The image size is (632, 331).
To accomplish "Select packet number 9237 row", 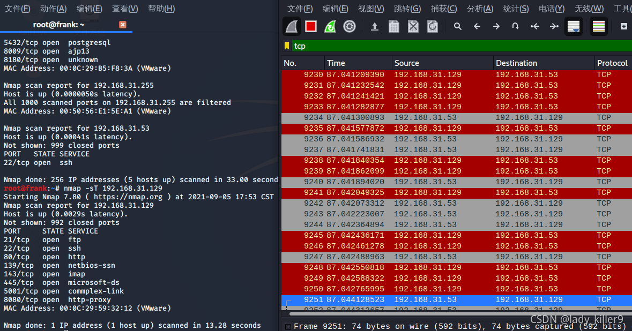I will [x=457, y=150].
